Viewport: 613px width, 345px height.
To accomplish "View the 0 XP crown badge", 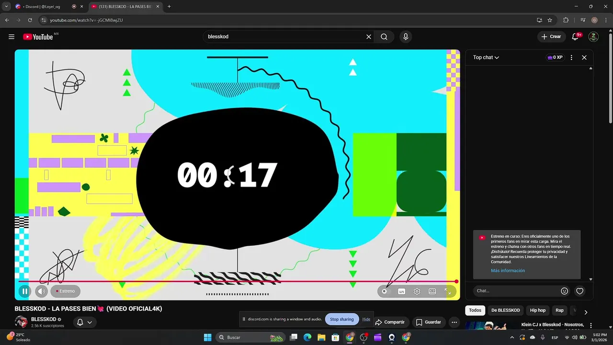I will pos(555,57).
